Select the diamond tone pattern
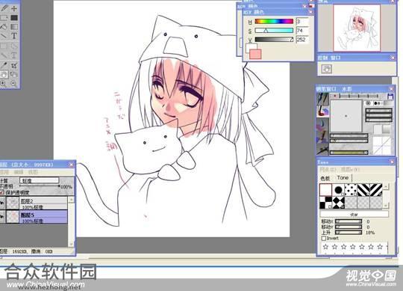403x291 pixels. [338, 203]
